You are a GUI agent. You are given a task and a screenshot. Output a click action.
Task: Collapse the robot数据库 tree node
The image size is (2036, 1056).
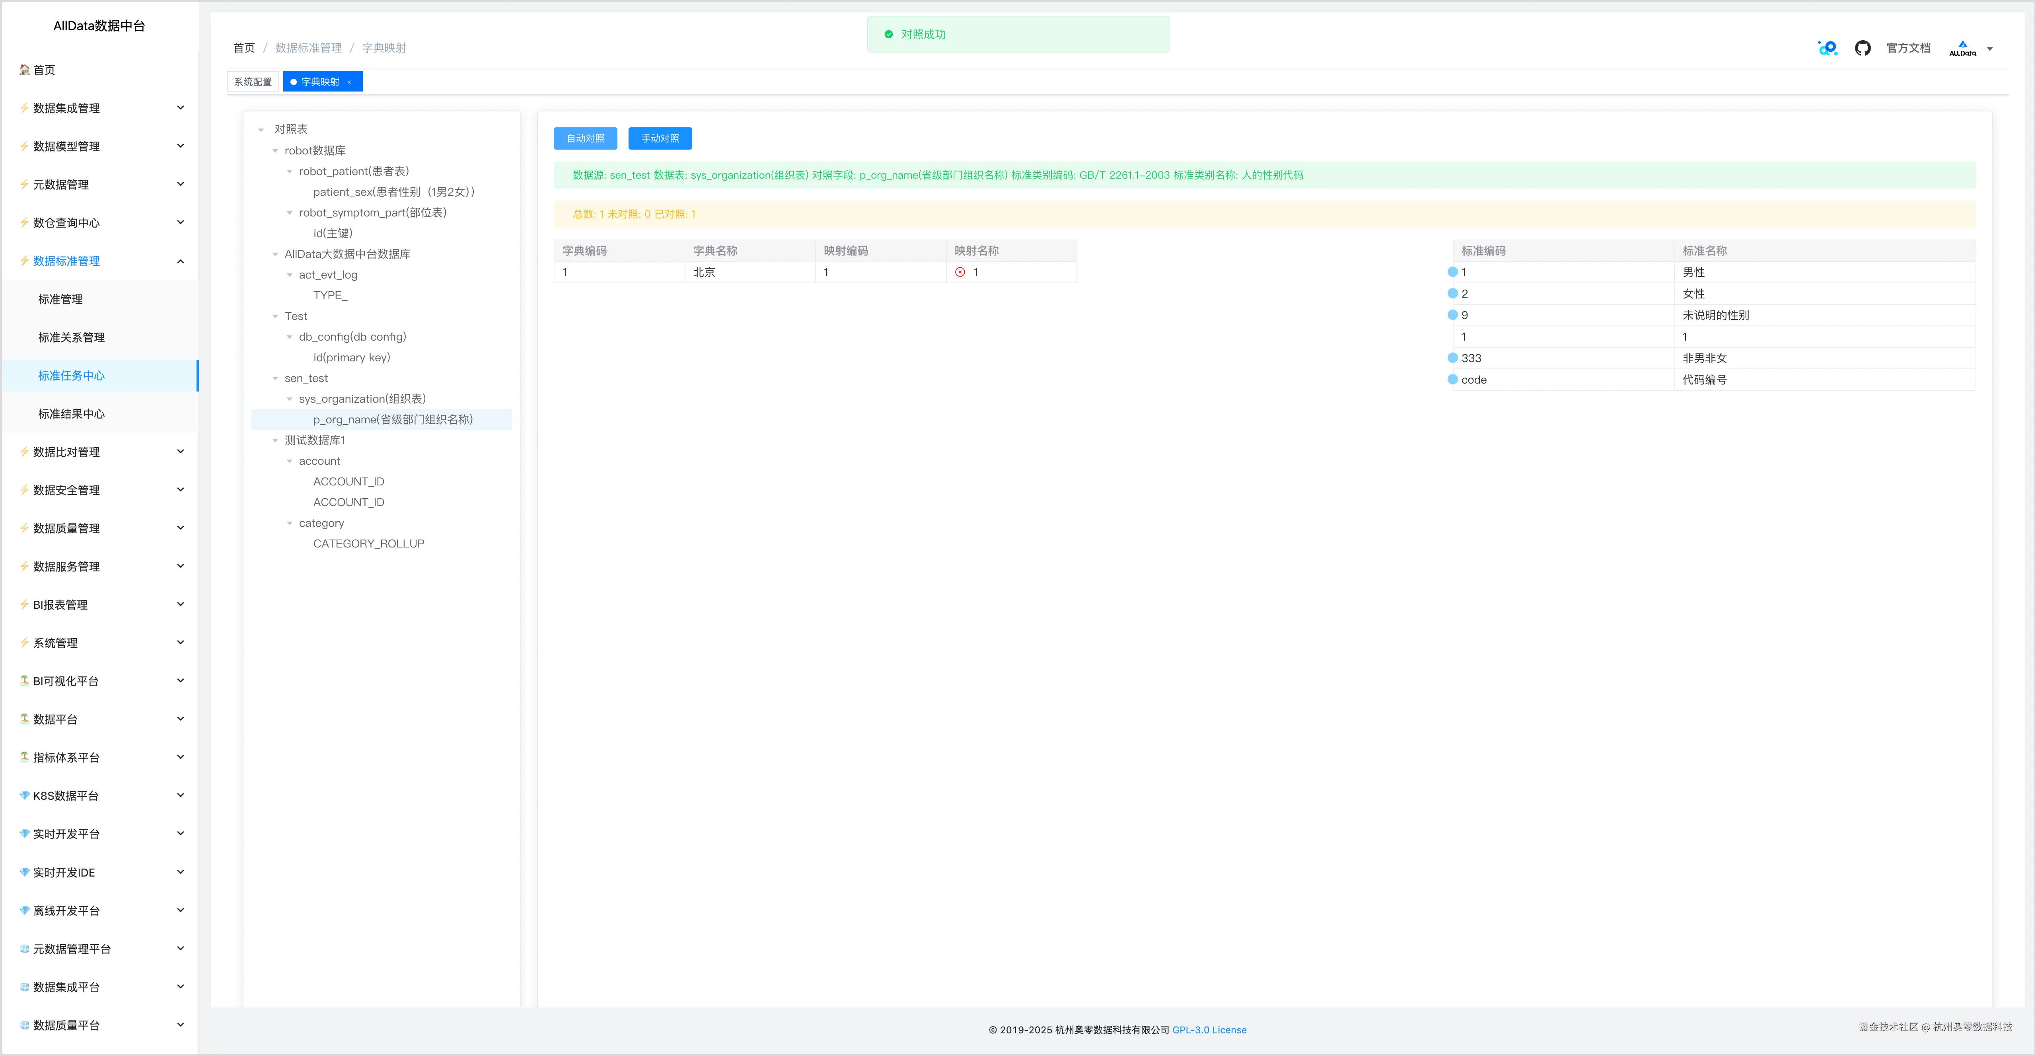point(275,151)
